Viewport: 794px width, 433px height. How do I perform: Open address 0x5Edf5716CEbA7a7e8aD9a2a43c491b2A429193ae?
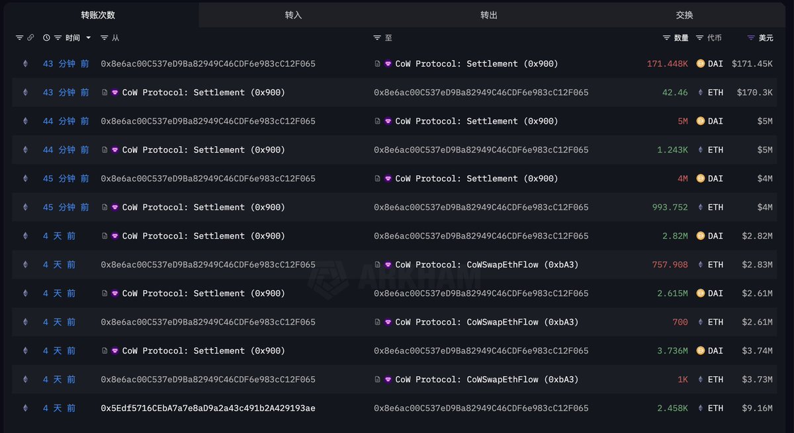208,409
